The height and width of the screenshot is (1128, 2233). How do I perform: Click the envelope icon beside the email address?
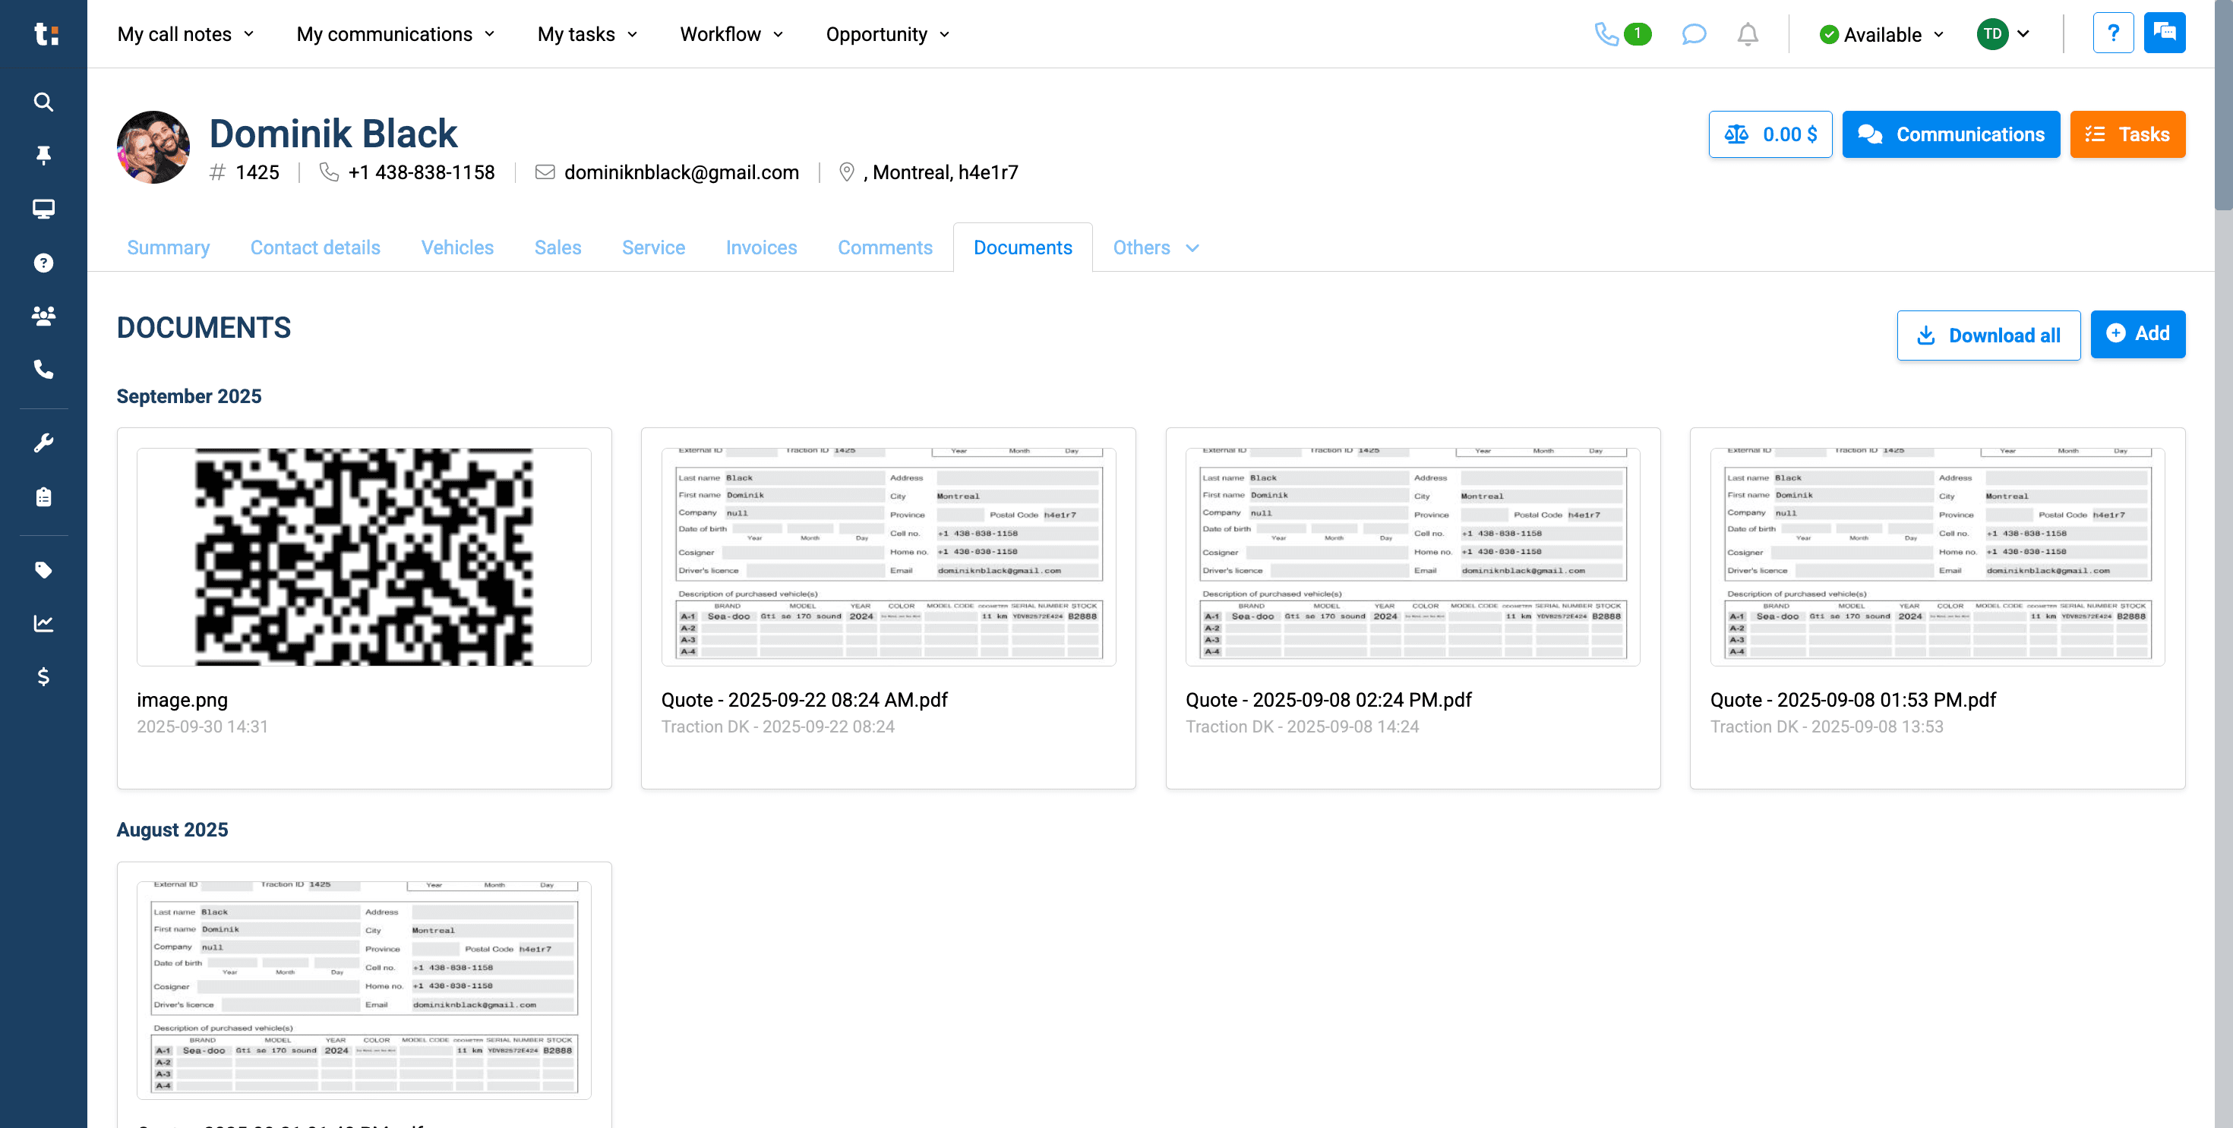[x=545, y=172]
